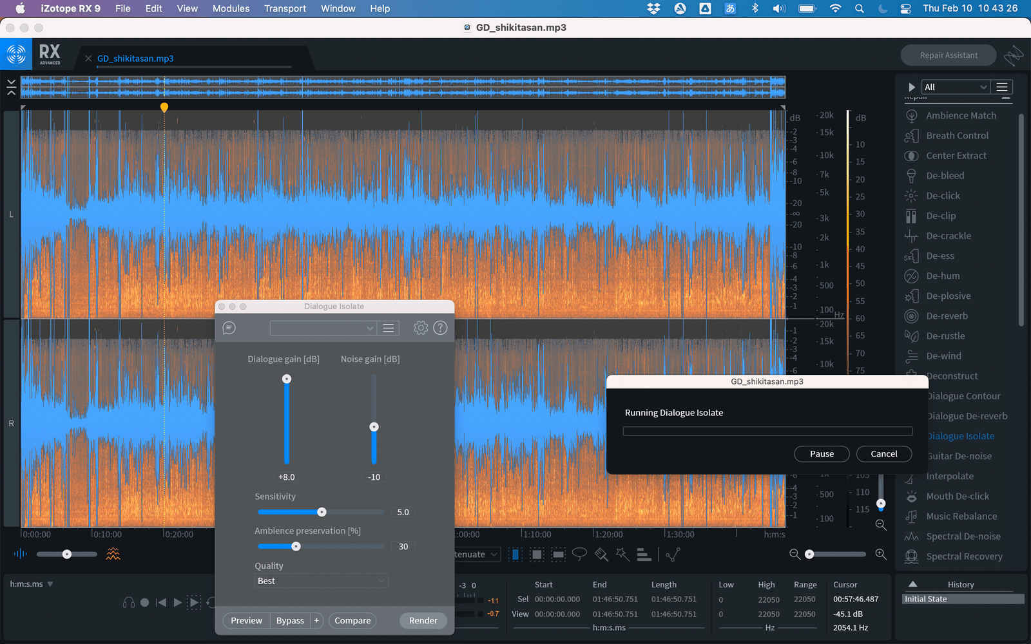Open the De-plosive module
The width and height of the screenshot is (1031, 644).
[938, 296]
